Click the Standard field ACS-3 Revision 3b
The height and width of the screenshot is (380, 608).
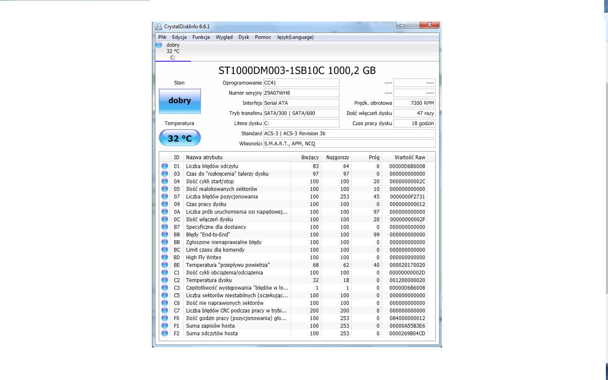click(350, 133)
